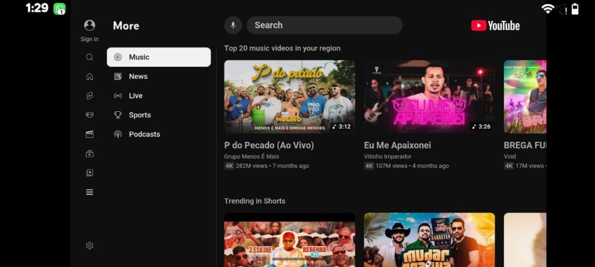Open Gaming controller icon in sidebar
595x267 pixels.
[x=89, y=115]
